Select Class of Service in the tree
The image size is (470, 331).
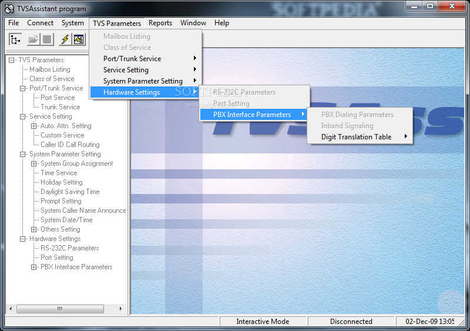coord(52,79)
